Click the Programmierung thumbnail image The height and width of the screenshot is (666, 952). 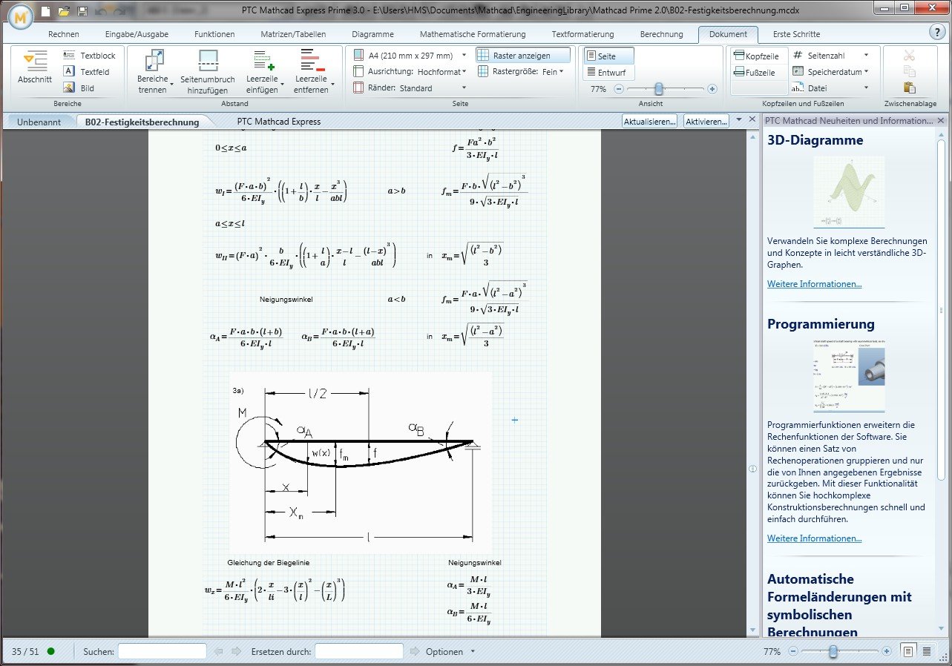pos(849,375)
